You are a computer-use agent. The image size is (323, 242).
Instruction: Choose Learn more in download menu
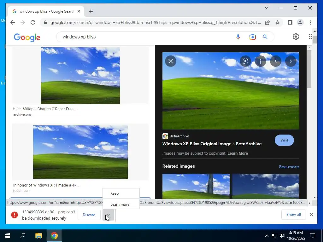(x=121, y=204)
